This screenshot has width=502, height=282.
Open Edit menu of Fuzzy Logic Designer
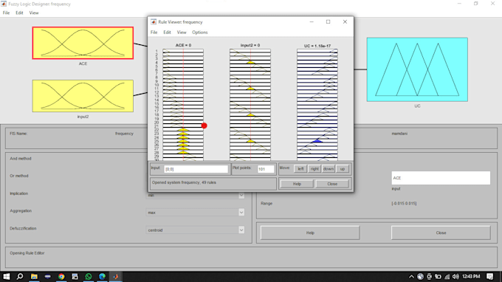pyautogui.click(x=19, y=13)
